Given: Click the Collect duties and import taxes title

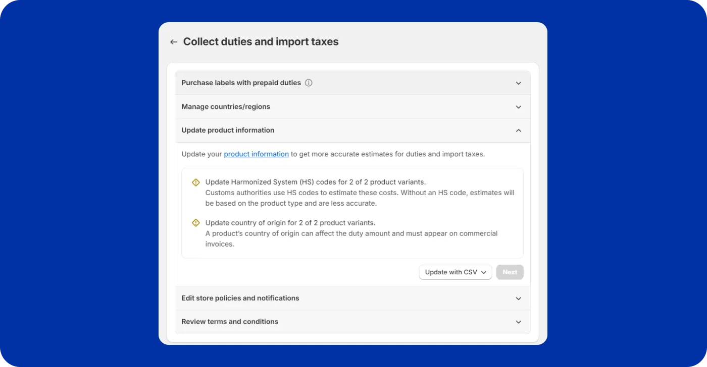Looking at the screenshot, I should pos(261,42).
